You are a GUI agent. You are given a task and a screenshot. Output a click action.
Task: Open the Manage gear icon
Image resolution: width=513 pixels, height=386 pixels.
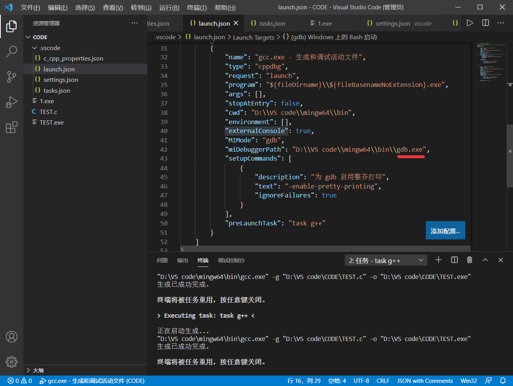pos(12,362)
